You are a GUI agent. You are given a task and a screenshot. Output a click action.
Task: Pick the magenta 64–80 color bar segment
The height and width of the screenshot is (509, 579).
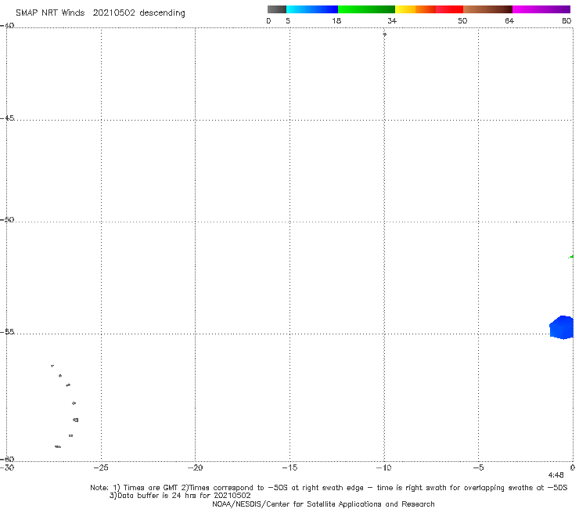[x=541, y=9]
